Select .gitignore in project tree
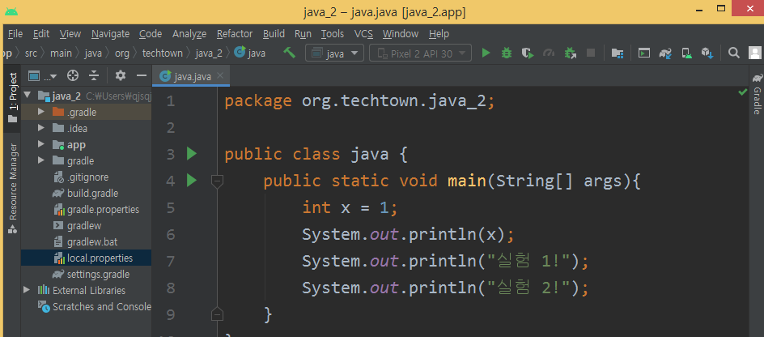The image size is (764, 337). click(x=87, y=177)
